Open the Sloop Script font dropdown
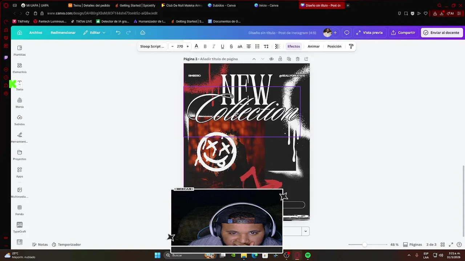Viewport: 465px width, 261px height. (x=152, y=46)
